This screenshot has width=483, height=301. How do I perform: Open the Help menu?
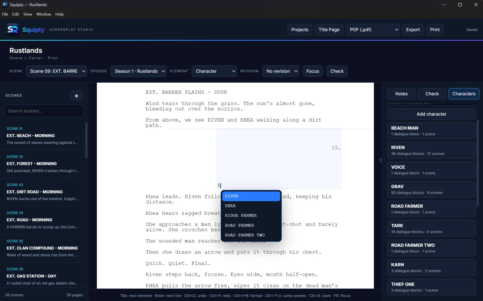(59, 14)
